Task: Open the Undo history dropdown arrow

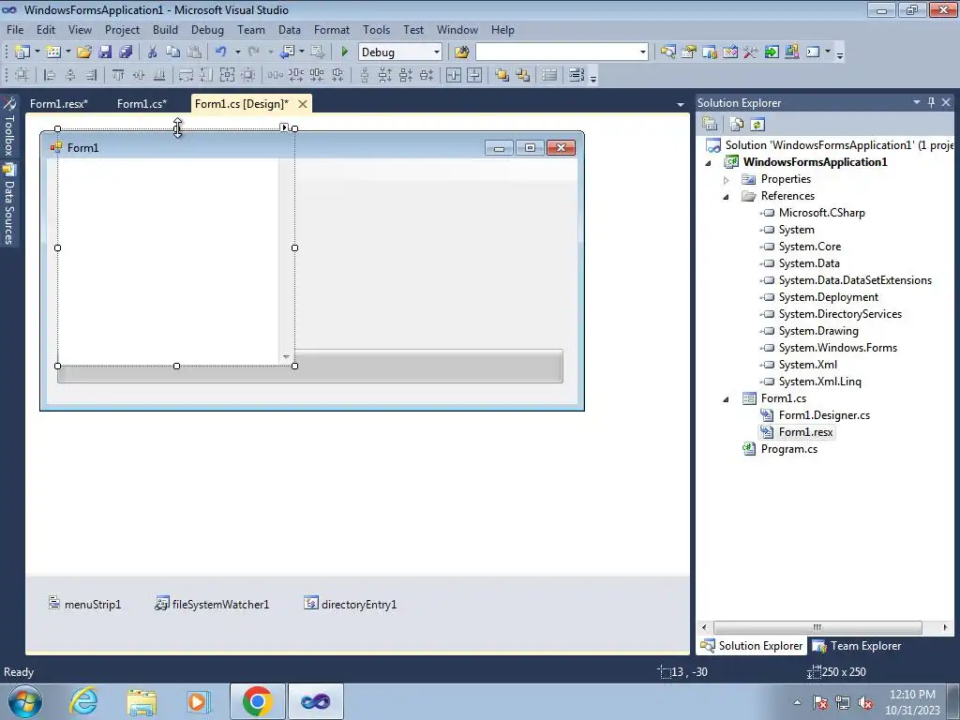Action: [x=237, y=52]
